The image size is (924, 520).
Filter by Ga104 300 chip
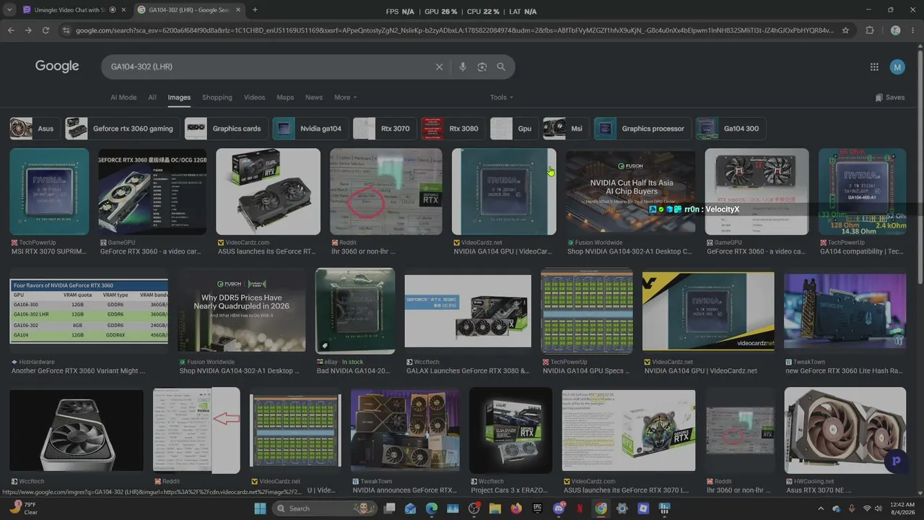pyautogui.click(x=731, y=129)
